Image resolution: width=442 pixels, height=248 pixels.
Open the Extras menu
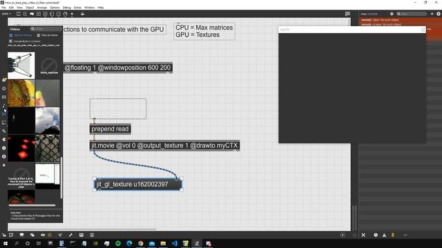pyautogui.click(x=77, y=8)
